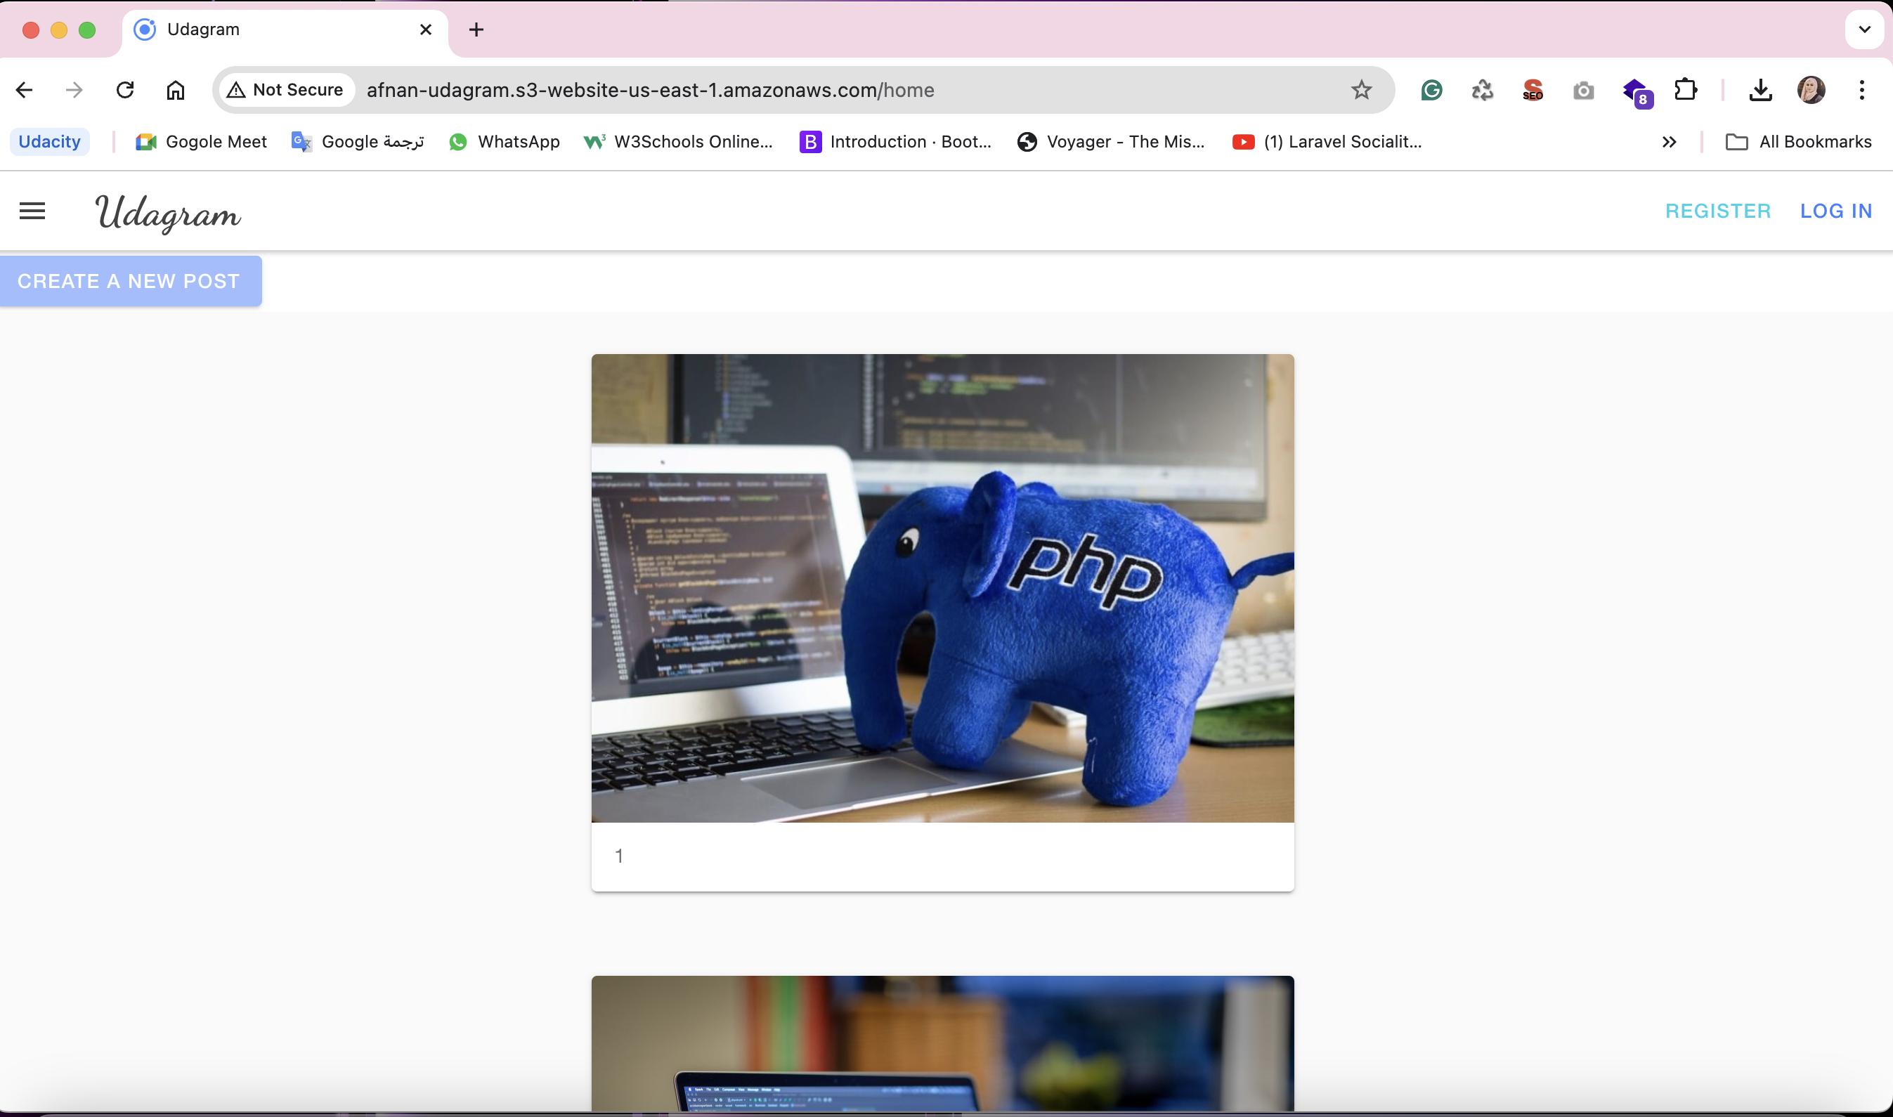
Task: Open the Grammarly extension
Action: click(x=1431, y=91)
